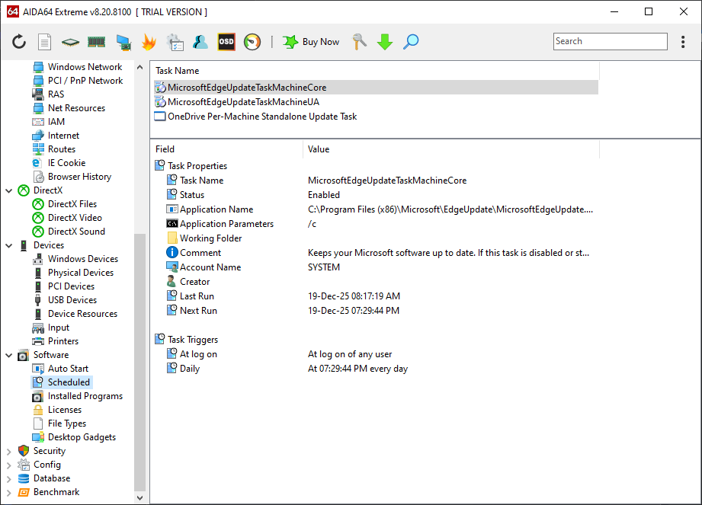The width and height of the screenshot is (702, 505).
Task: Click the Buy Now button
Action: (312, 42)
